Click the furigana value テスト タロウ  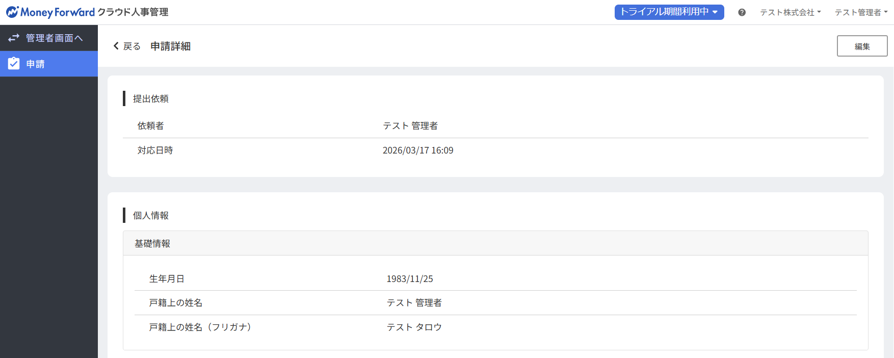pyautogui.click(x=414, y=327)
